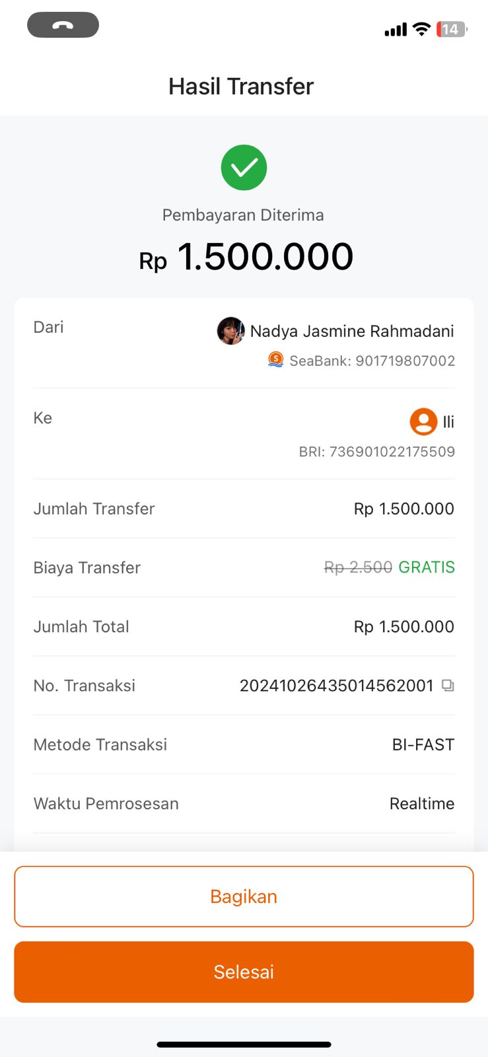Tap the SeaBank logo icon
The image size is (488, 1057).
coord(275,360)
